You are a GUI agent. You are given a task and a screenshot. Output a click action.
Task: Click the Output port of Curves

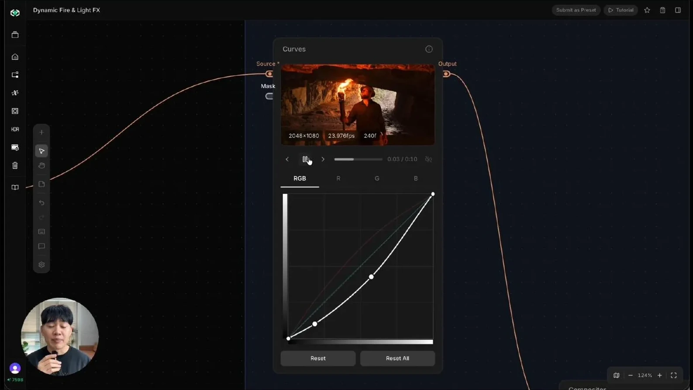pyautogui.click(x=446, y=74)
